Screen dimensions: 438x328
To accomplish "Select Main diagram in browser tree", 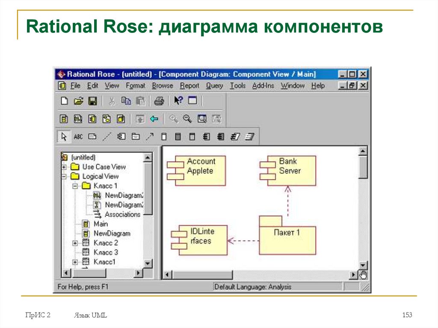I will coord(101,224).
